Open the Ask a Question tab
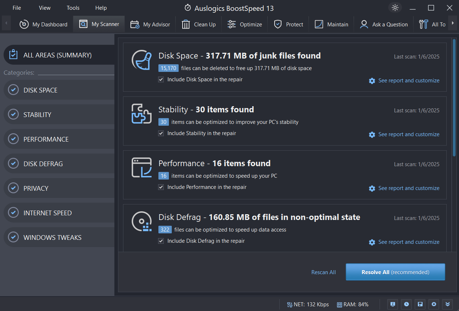Image resolution: width=459 pixels, height=311 pixels. tap(384, 24)
